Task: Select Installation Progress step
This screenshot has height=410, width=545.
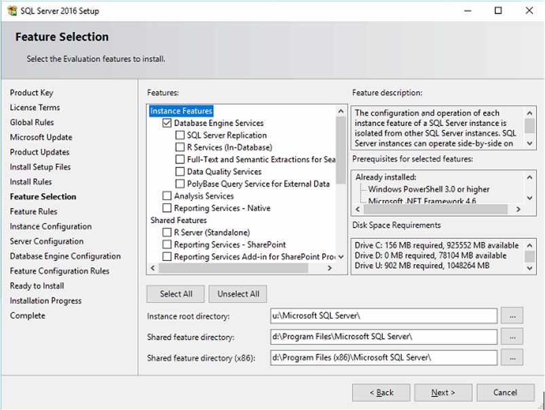Action: point(46,301)
